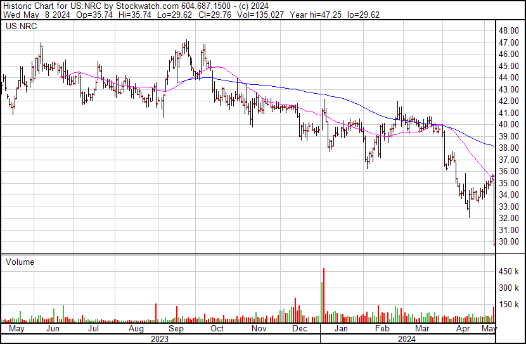Select the Sep month label on time axis
Screen dimensions: 526x344
(x=176, y=329)
